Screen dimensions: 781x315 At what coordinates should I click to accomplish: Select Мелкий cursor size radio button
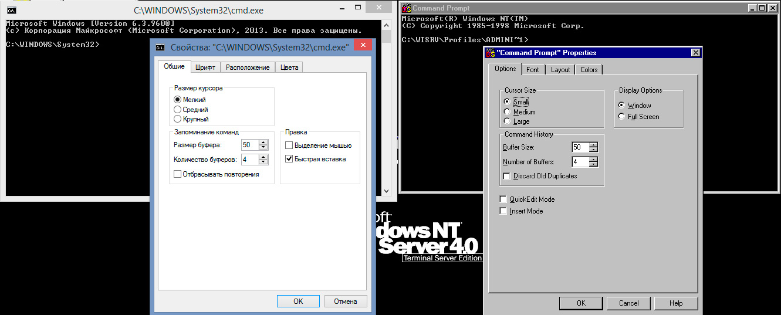tap(177, 100)
